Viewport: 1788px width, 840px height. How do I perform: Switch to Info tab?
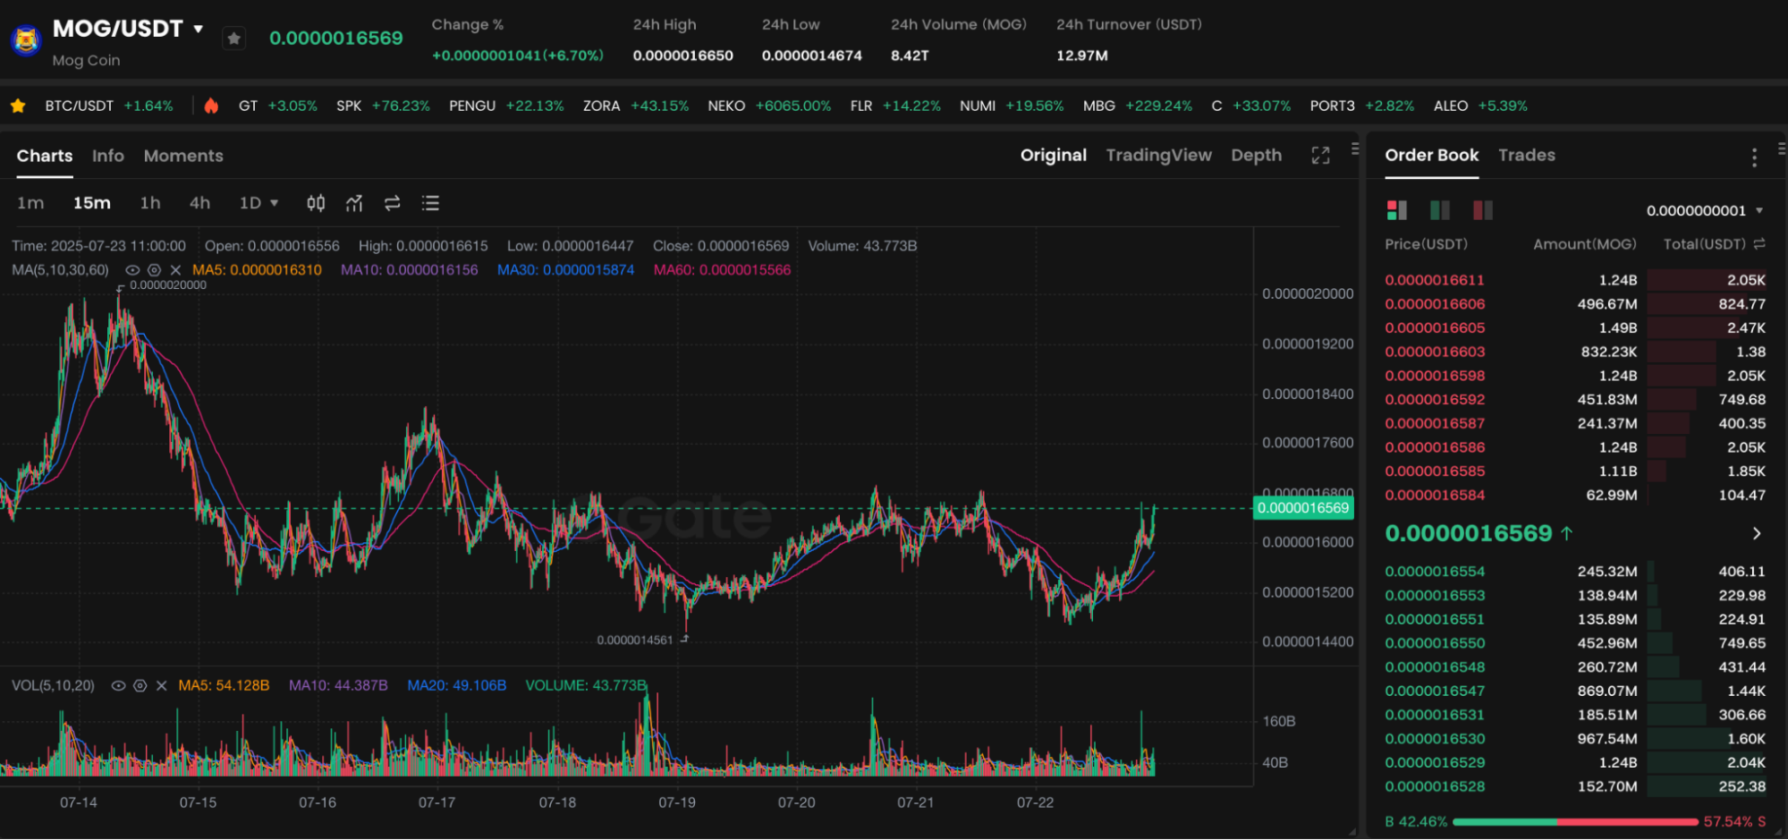click(x=108, y=156)
